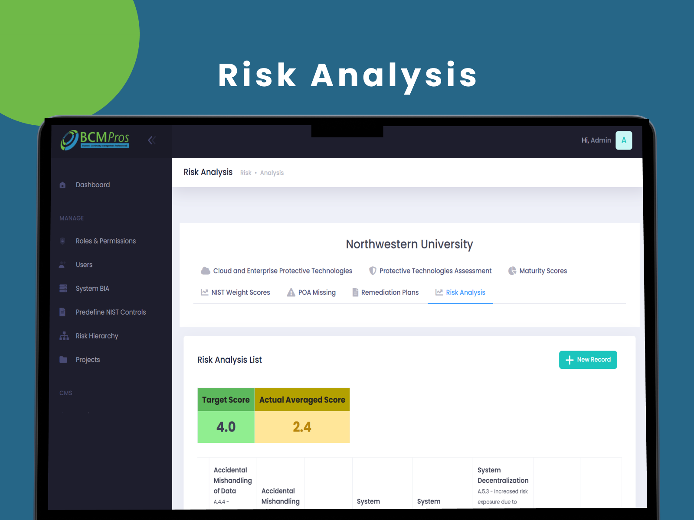
Task: Click the Risk breadcrumb link
Action: pyautogui.click(x=246, y=173)
